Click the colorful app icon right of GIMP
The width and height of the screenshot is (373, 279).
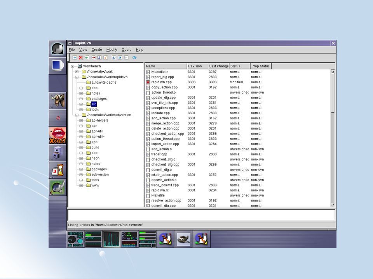201,239
